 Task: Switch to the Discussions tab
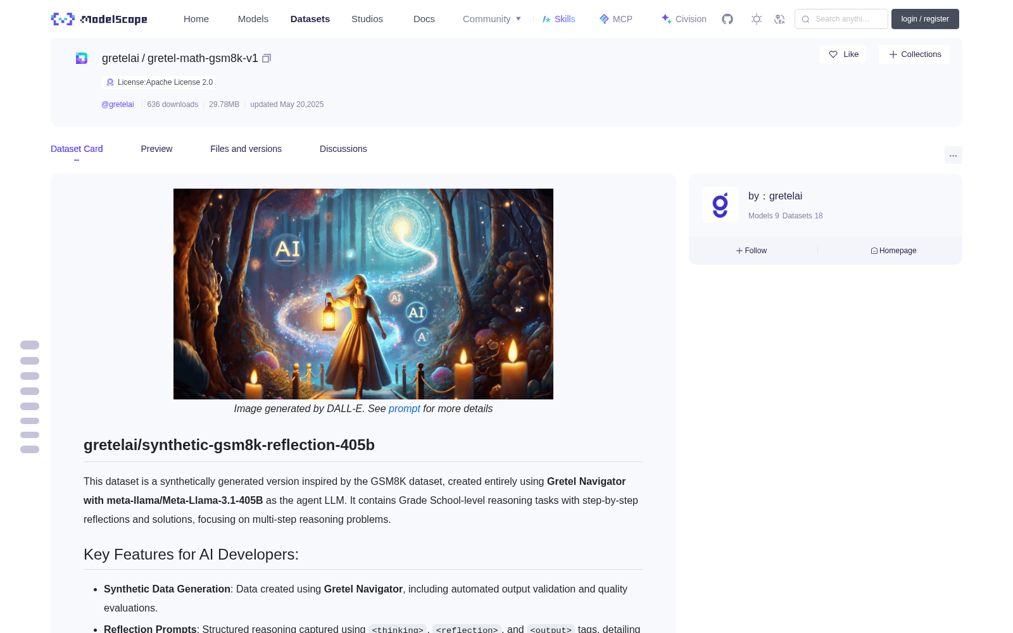tap(343, 149)
